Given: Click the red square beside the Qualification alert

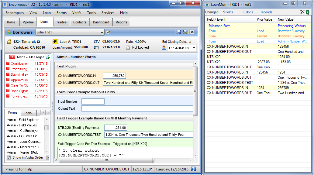Looking at the screenshot, I should coord(8,63).
